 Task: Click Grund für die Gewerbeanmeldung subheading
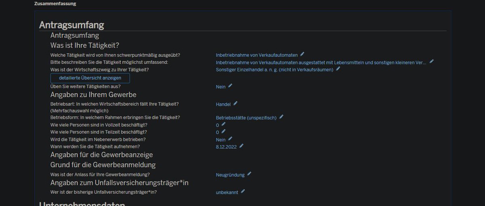click(103, 165)
